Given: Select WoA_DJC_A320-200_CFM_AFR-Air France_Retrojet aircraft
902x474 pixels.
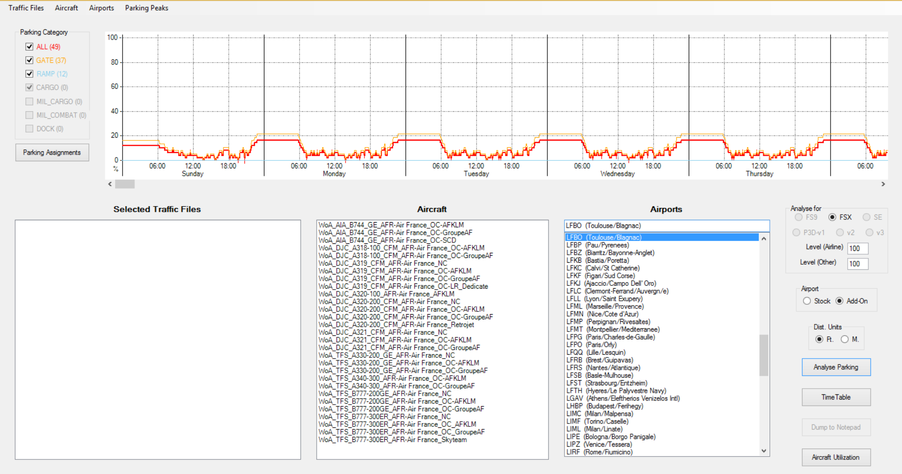Looking at the screenshot, I should 432,325.
